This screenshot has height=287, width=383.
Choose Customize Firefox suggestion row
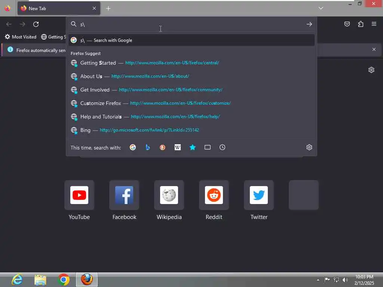coord(191,103)
